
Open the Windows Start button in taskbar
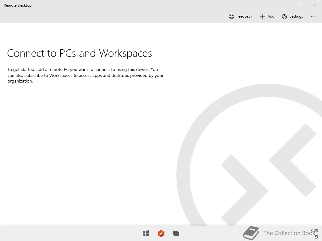click(x=146, y=233)
